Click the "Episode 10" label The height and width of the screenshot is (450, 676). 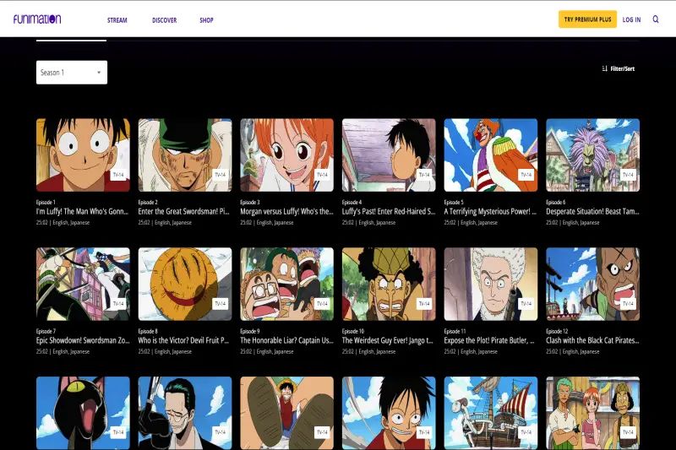353,331
